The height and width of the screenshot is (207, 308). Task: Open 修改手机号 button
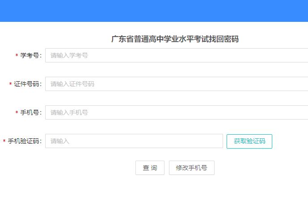click(191, 168)
